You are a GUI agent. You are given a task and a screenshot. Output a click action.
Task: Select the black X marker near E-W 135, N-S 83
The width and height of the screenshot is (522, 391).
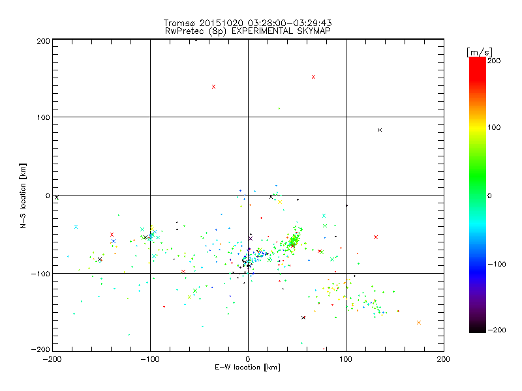click(x=380, y=130)
